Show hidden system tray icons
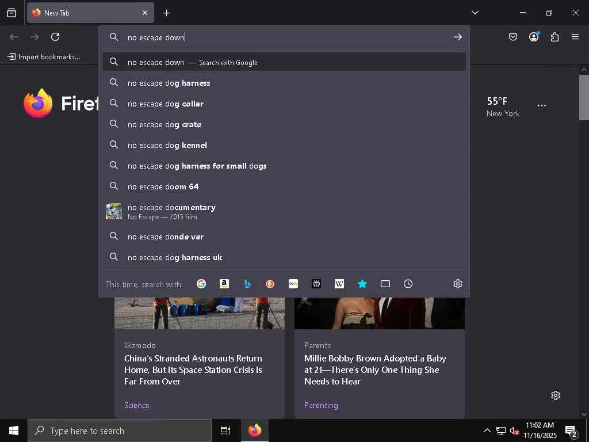 pos(487,430)
